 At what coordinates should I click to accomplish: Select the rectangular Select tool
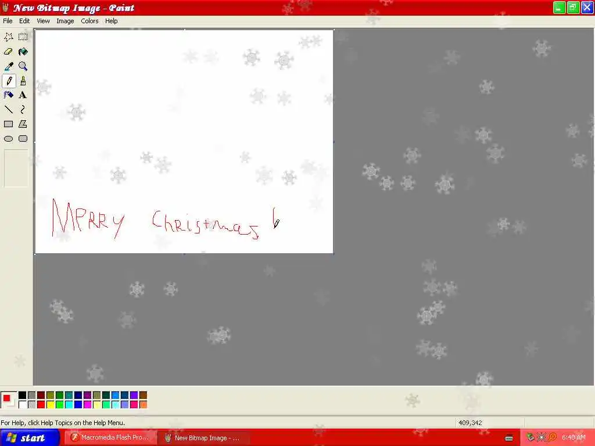tap(23, 37)
